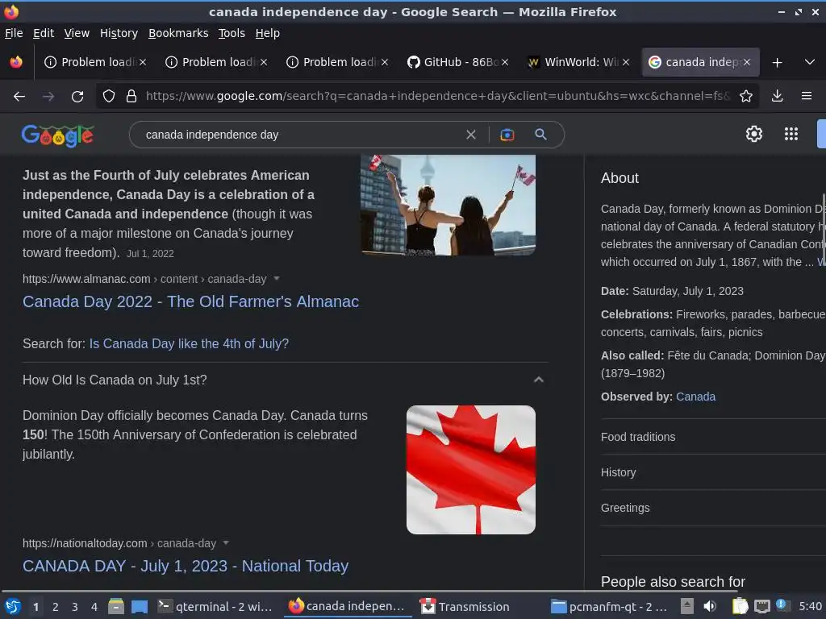Open the History menu
This screenshot has width=826, height=619.
[x=119, y=33]
